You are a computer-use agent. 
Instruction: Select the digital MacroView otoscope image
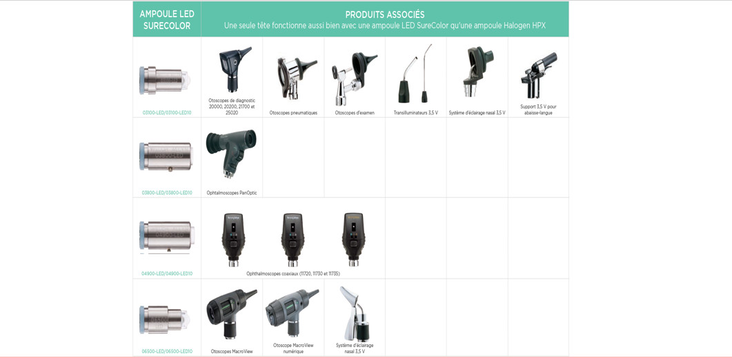292,312
